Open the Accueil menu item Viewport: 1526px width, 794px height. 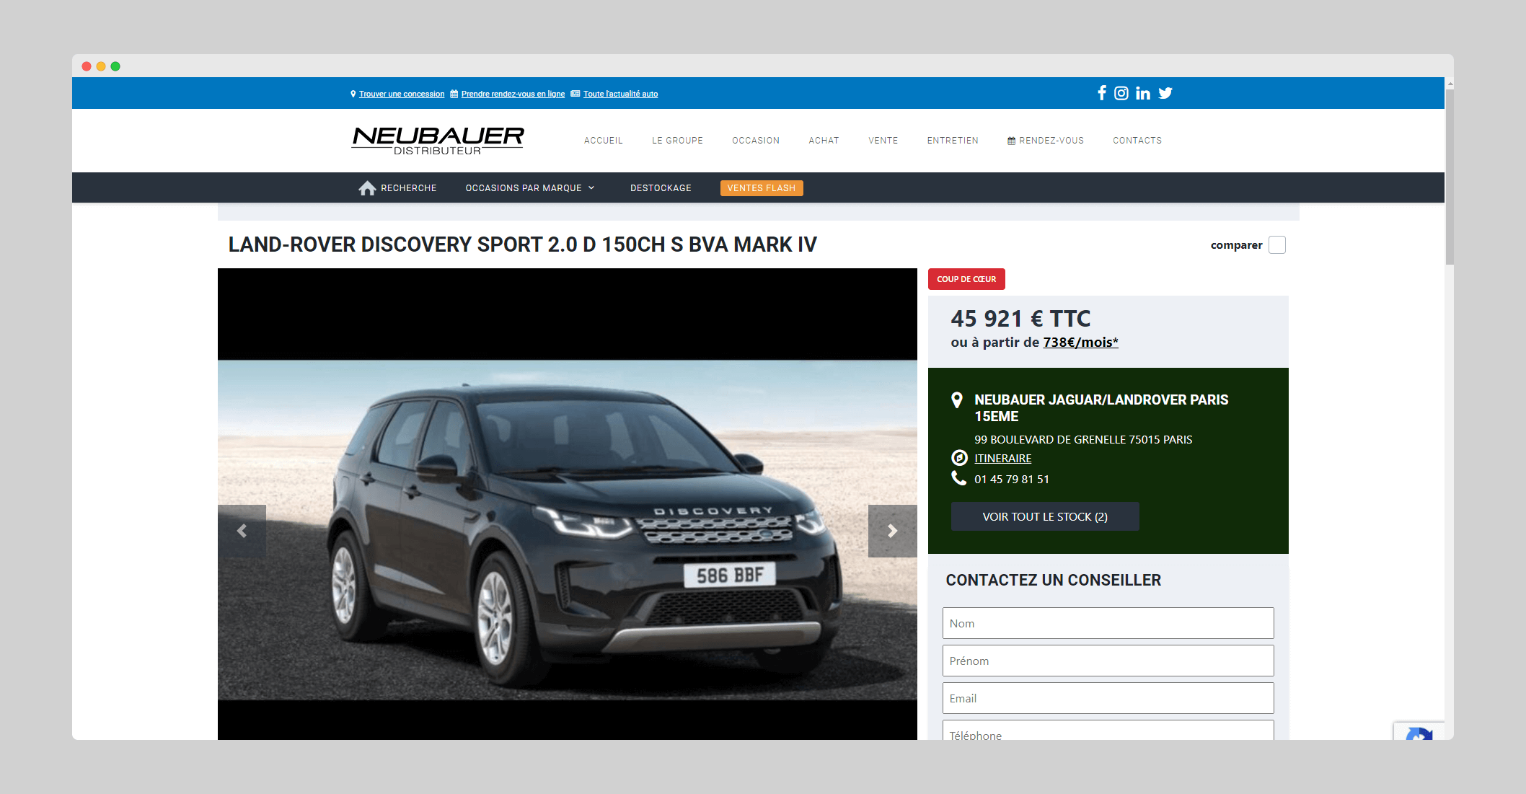[x=604, y=141]
